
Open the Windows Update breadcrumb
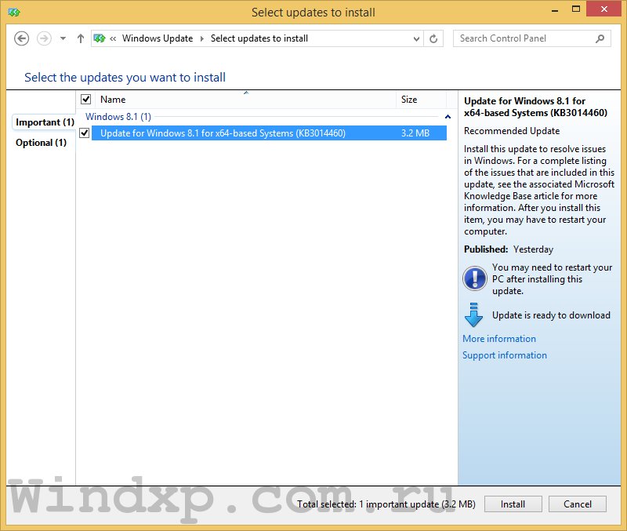click(158, 38)
